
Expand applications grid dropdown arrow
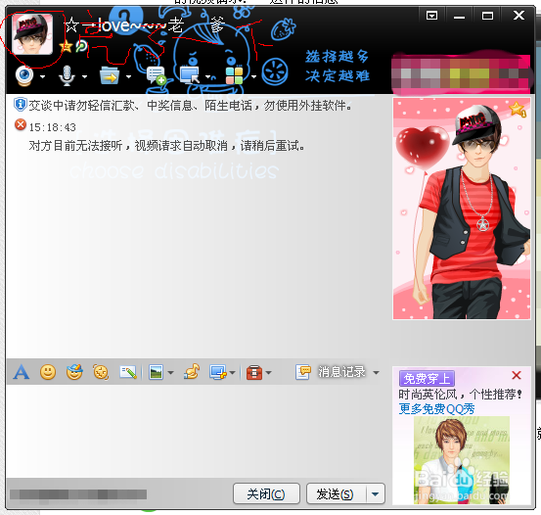(x=254, y=76)
